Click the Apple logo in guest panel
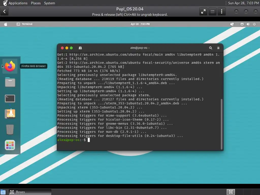The height and width of the screenshot is (195, 260). (x=6, y=24)
